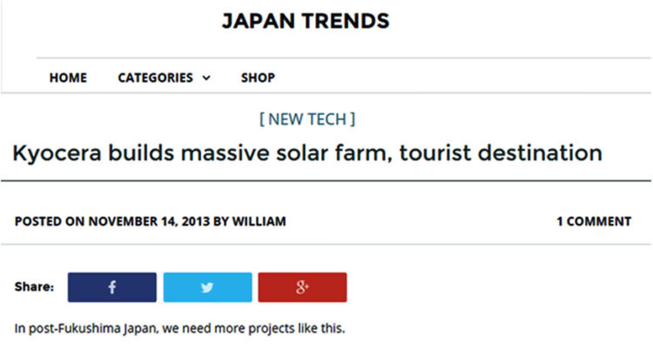Screen dimensions: 653x344
Task: Open the New Tech category link
Action: pyautogui.click(x=307, y=119)
